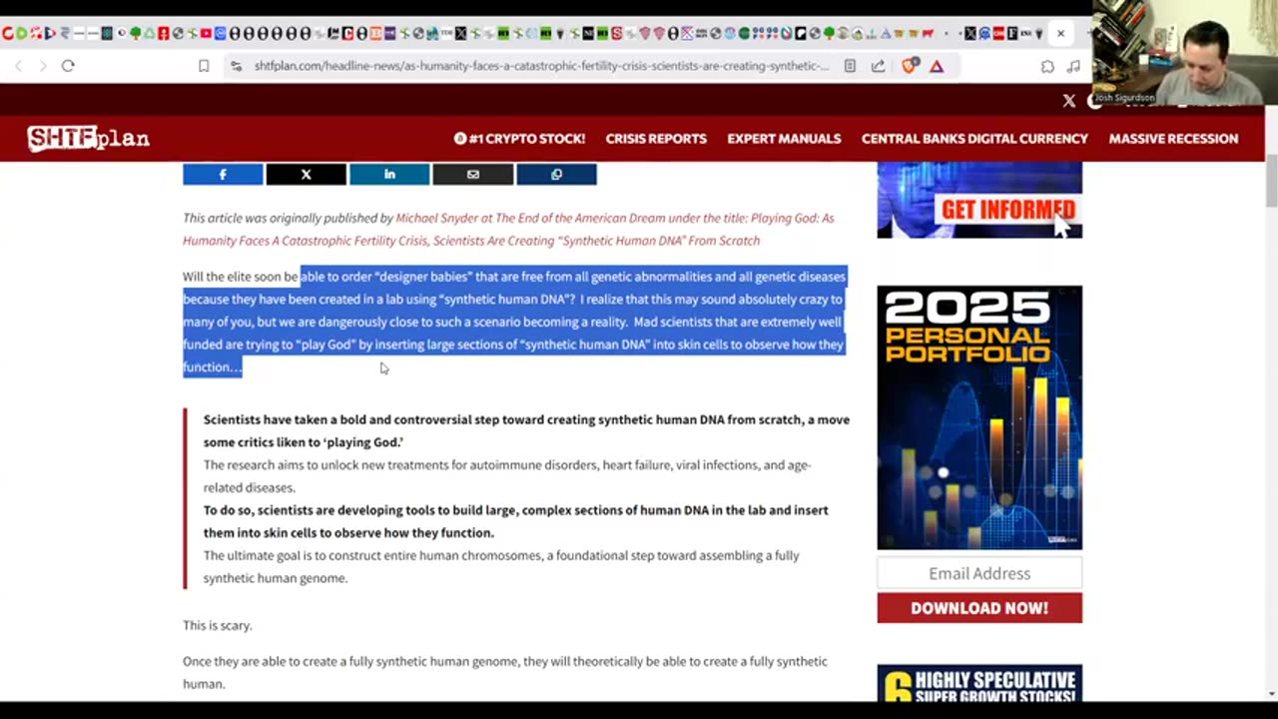The image size is (1278, 719).
Task: Open MASSIVE RECESSION menu item
Action: click(1173, 139)
